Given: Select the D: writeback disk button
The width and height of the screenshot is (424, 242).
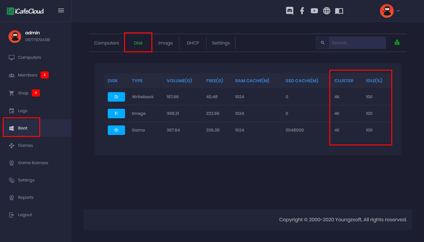Looking at the screenshot, I should click(116, 97).
